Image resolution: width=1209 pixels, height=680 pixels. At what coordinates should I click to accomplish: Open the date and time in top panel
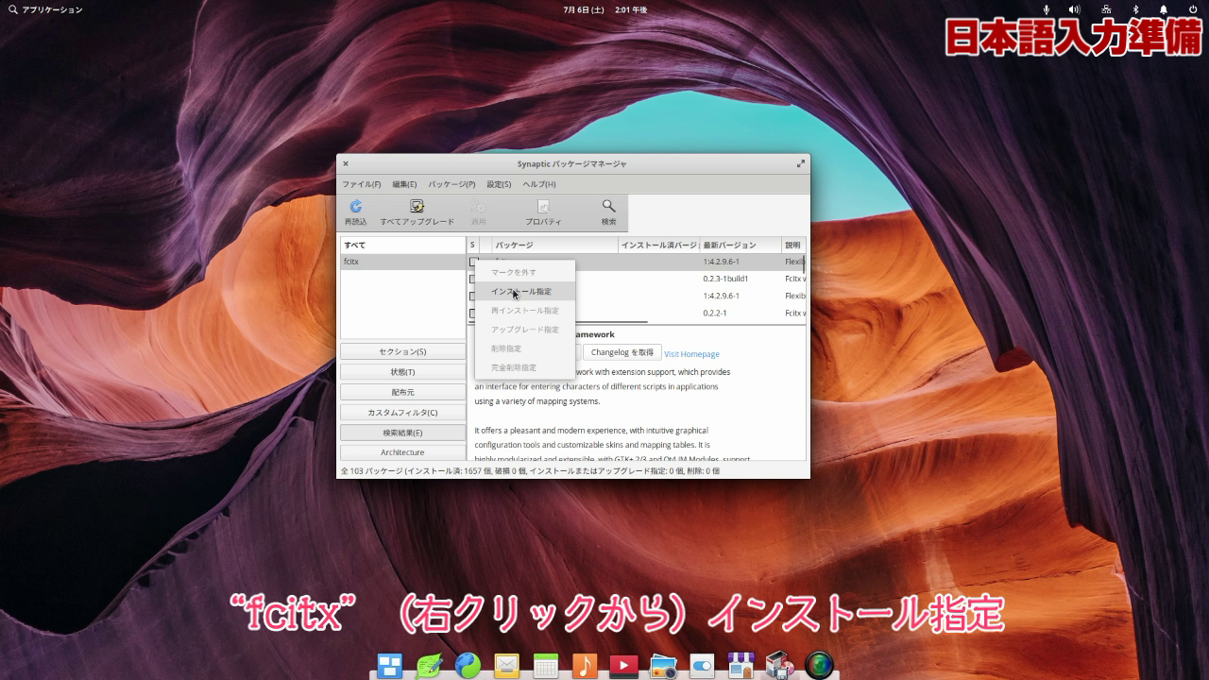(605, 9)
